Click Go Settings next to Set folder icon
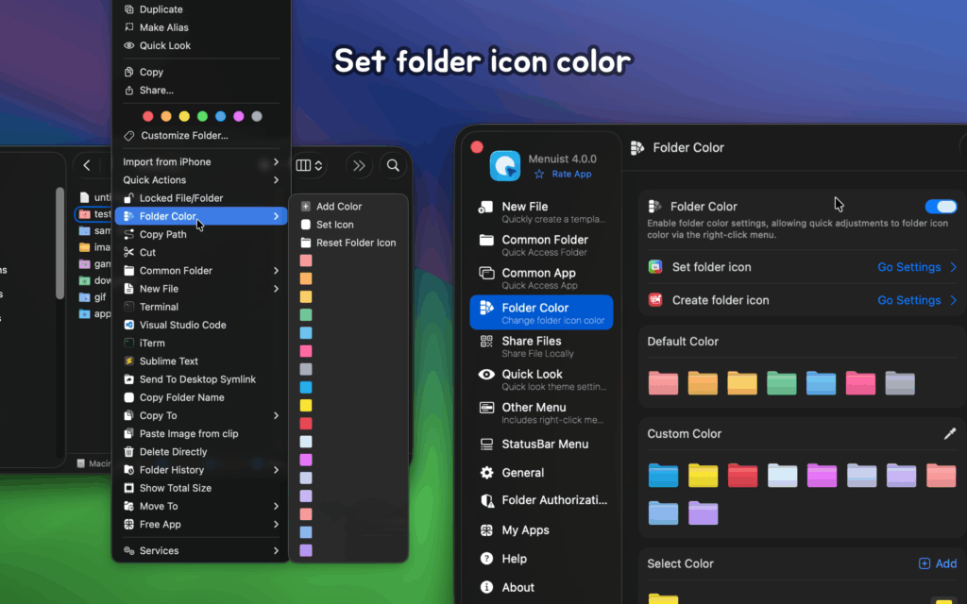The width and height of the screenshot is (967, 604). (908, 267)
